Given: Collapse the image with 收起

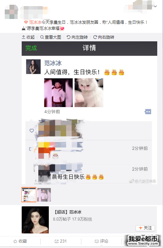Looking at the screenshot, I should point(28,37).
